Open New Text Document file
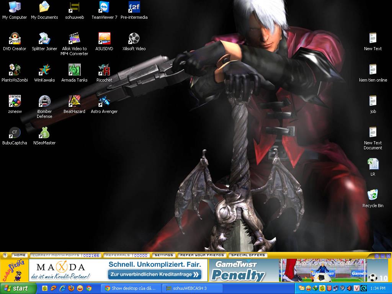Image resolution: width=392 pixels, height=294 pixels. 373,138
